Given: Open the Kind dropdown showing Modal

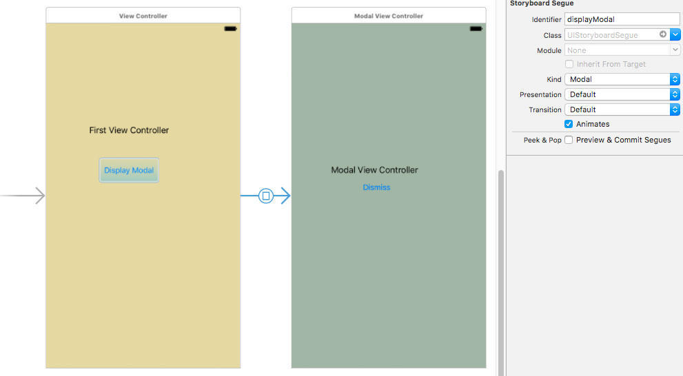Looking at the screenshot, I should pos(622,79).
